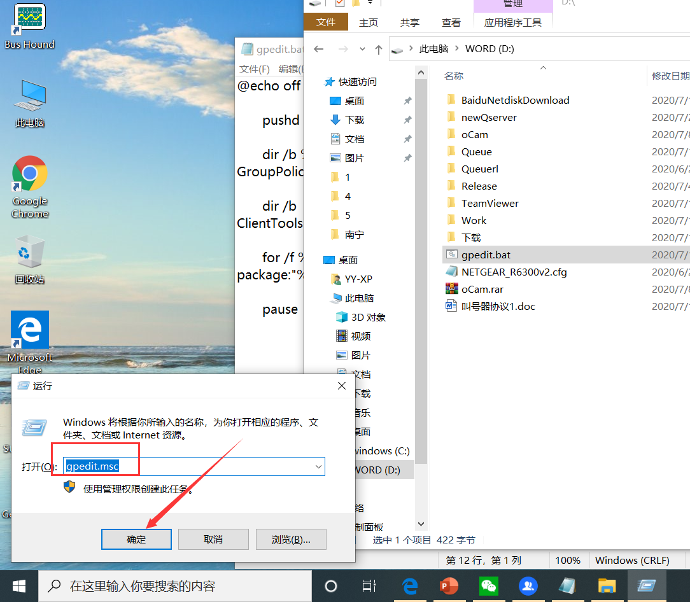Toggle the 100% zoom indicator in Notepad++

pos(568,560)
